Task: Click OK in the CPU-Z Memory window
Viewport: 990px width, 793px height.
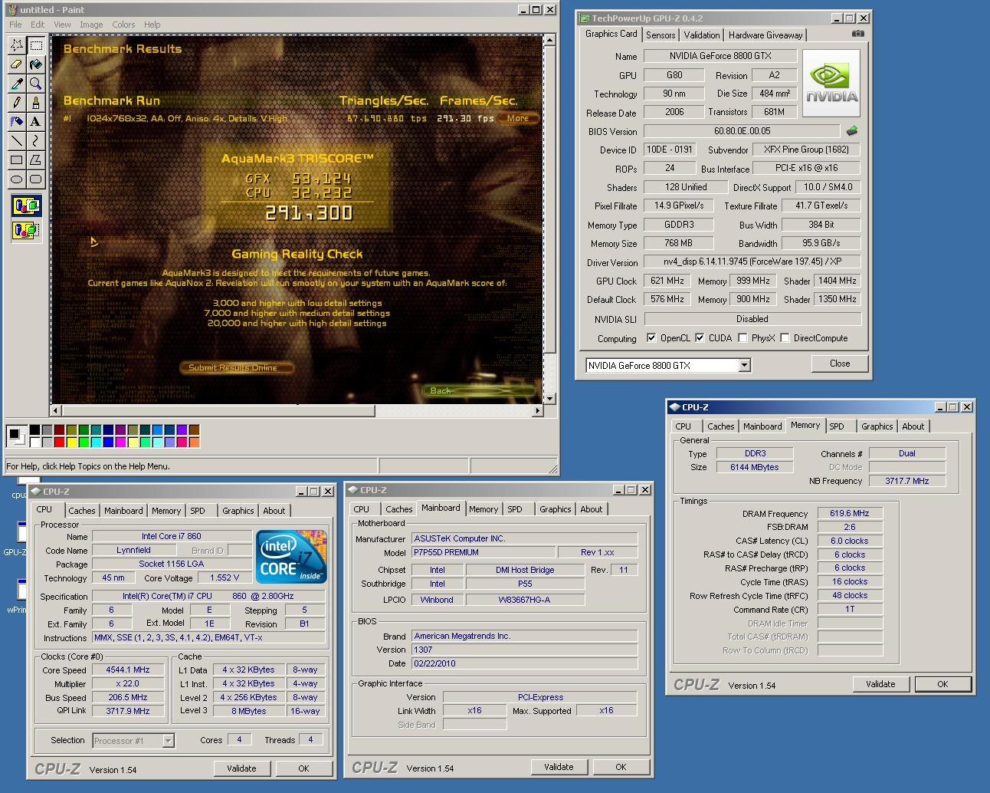Action: 942,684
